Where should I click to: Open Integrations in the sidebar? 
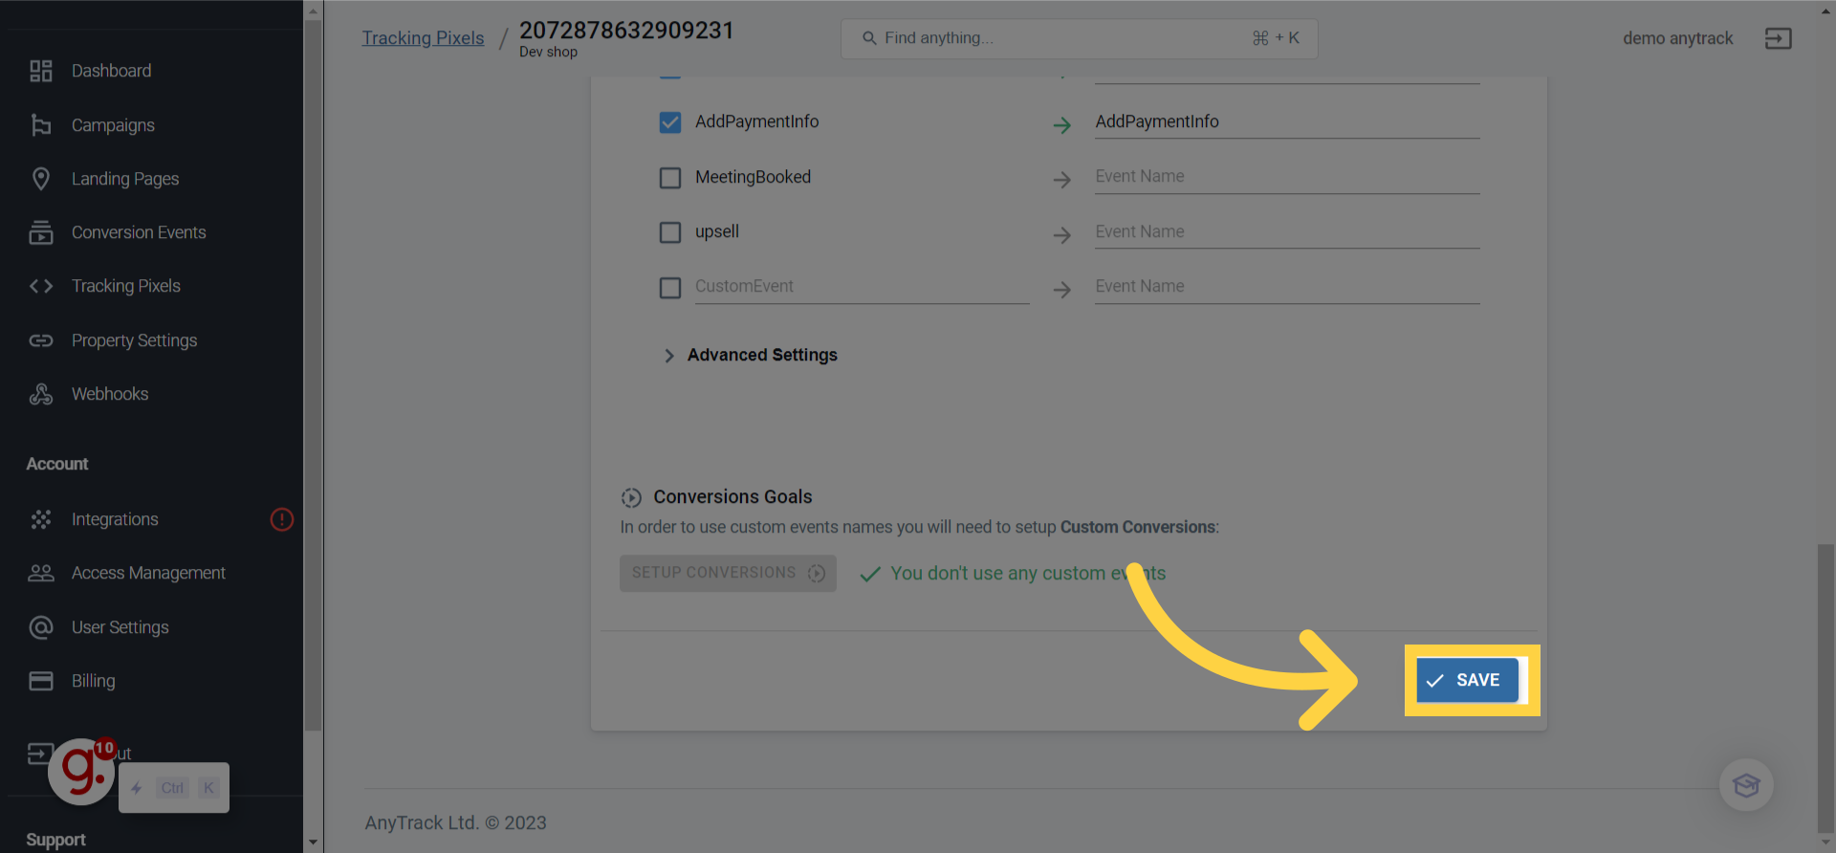115,519
